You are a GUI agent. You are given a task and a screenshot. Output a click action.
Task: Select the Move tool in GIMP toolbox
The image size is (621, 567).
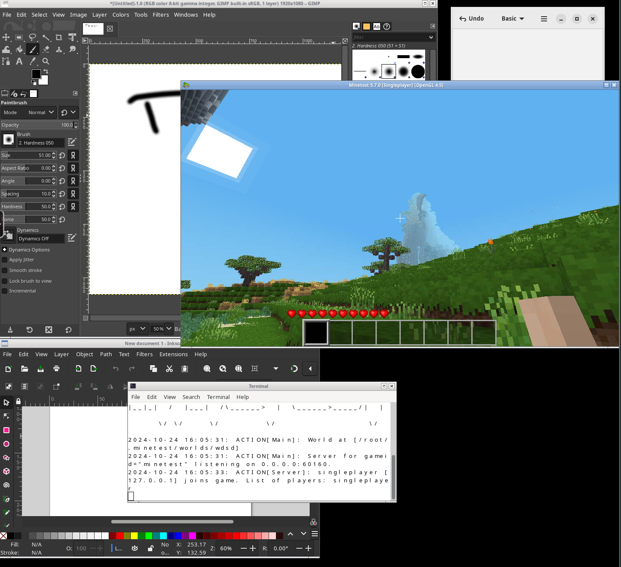(x=6, y=37)
